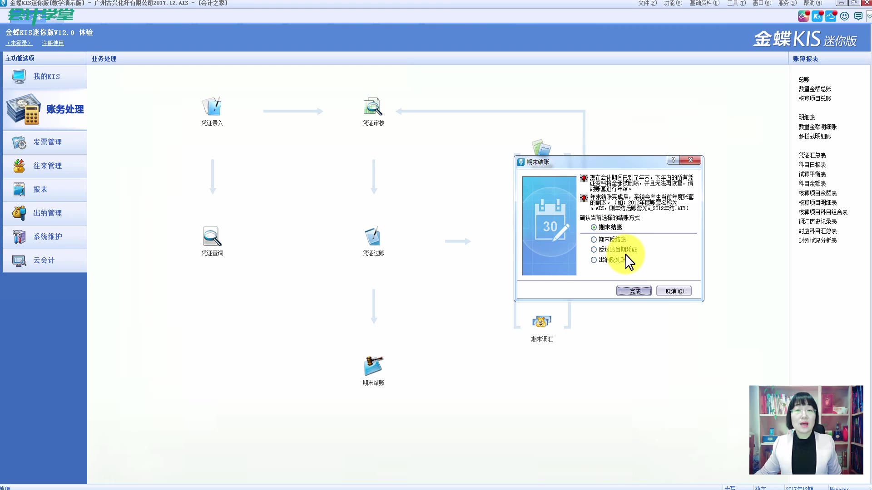Open the 核算项目总账 report

coord(815,98)
